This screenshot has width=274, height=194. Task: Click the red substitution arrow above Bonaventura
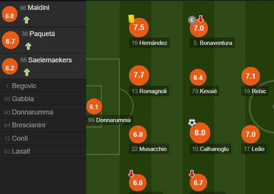[x=201, y=19]
